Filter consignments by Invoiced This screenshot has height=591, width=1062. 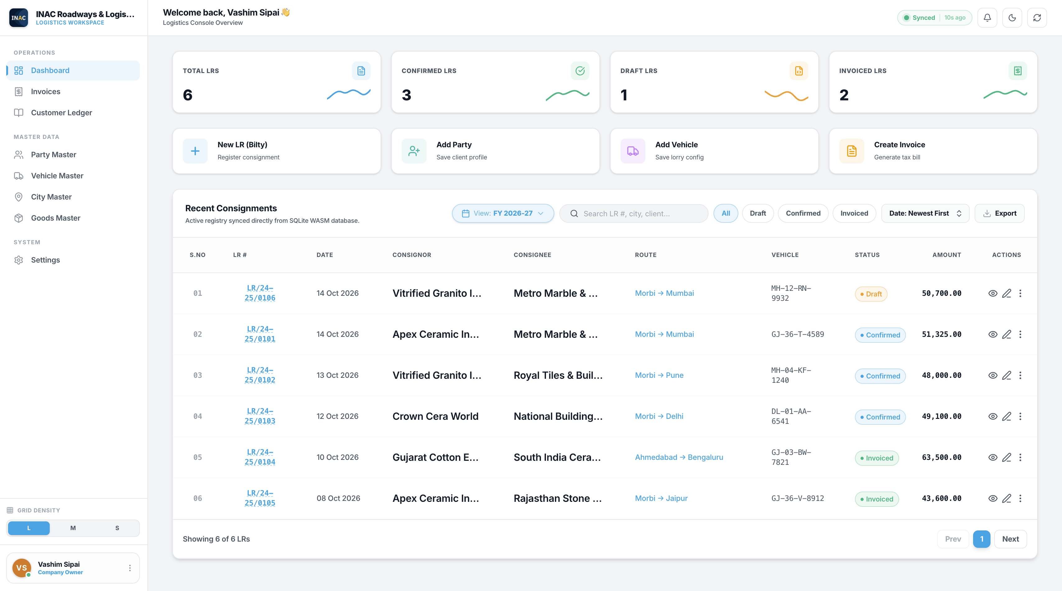854,213
